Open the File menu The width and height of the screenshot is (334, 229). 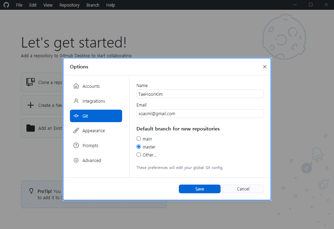19,5
